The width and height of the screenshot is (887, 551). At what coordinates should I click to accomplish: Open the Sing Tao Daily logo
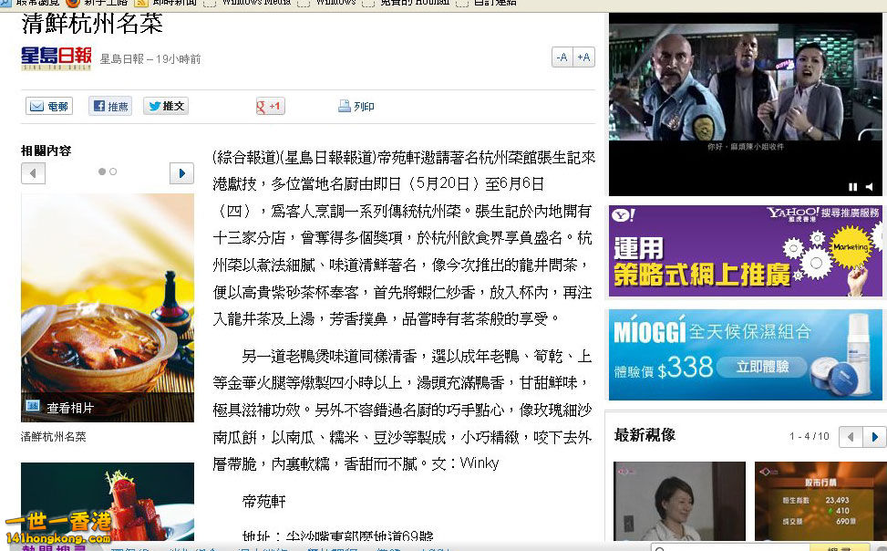tap(56, 58)
